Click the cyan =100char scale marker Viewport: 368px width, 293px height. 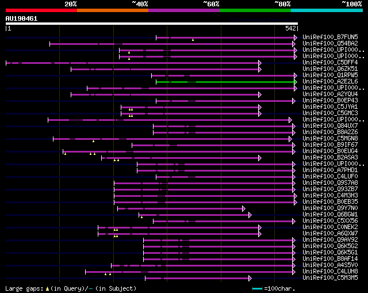pos(257,288)
